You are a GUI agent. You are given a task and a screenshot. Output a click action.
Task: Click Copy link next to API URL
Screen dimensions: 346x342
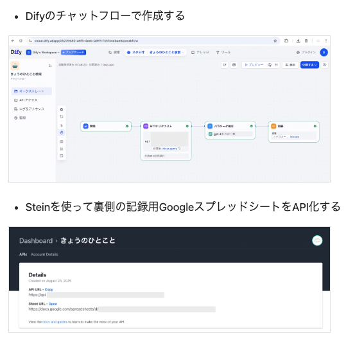[49, 289]
